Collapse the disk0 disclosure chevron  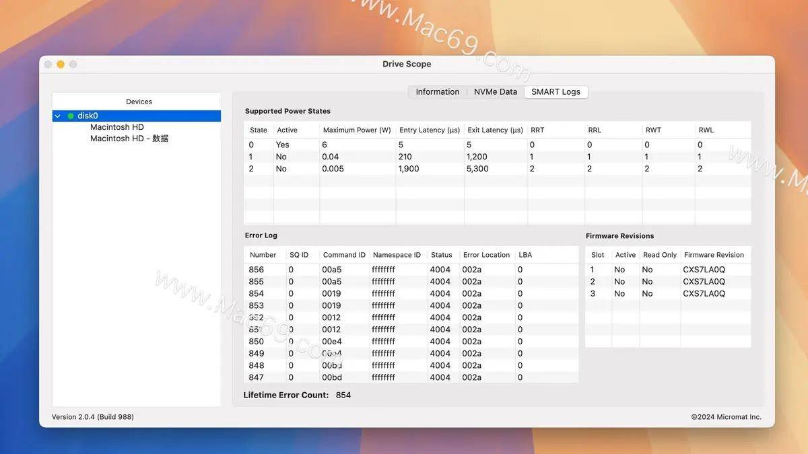(57, 116)
